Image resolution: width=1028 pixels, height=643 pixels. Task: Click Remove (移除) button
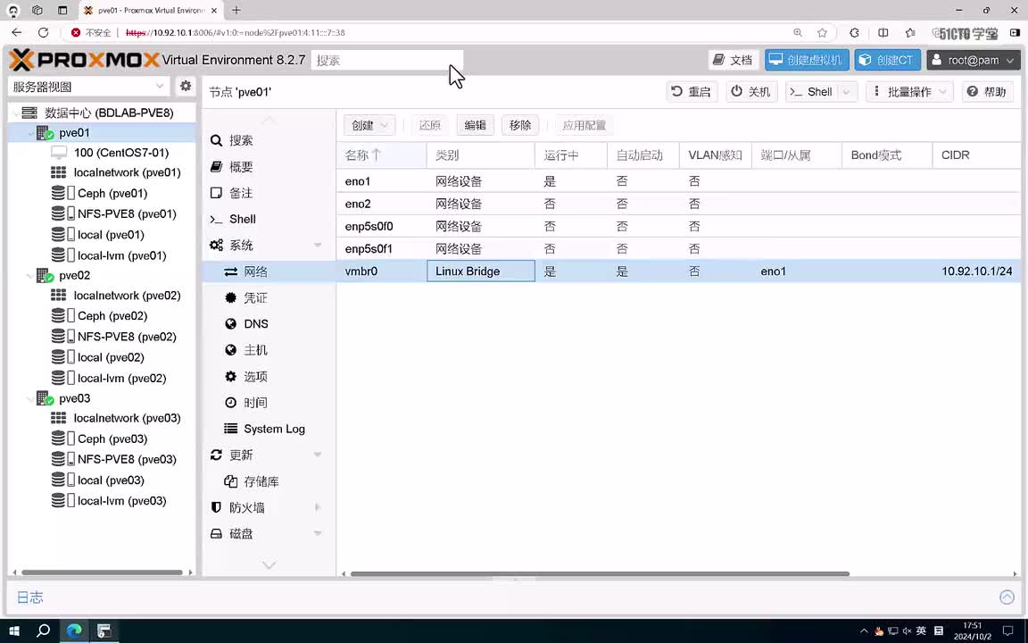coord(520,125)
